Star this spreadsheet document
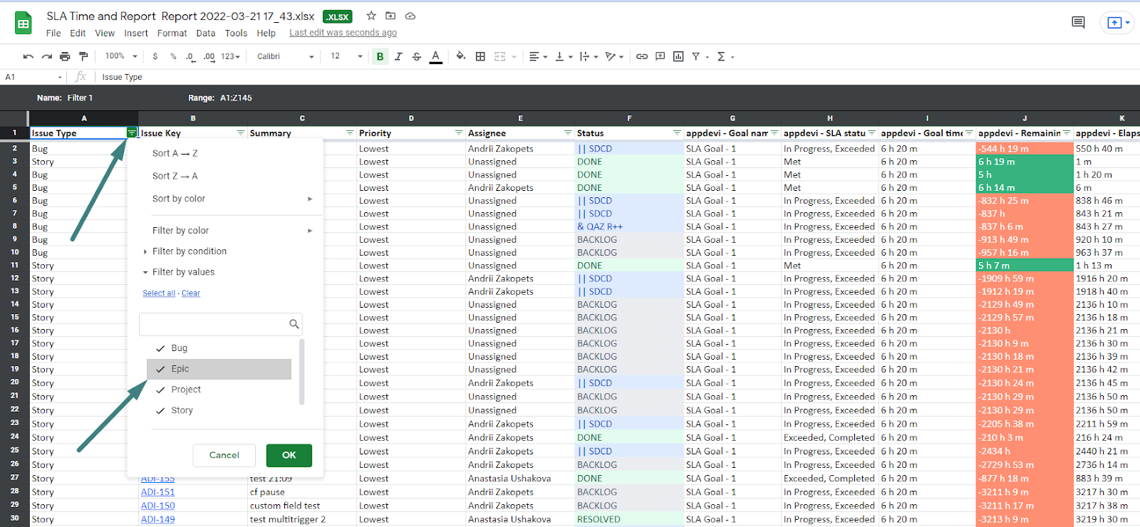The image size is (1140, 527). point(371,16)
